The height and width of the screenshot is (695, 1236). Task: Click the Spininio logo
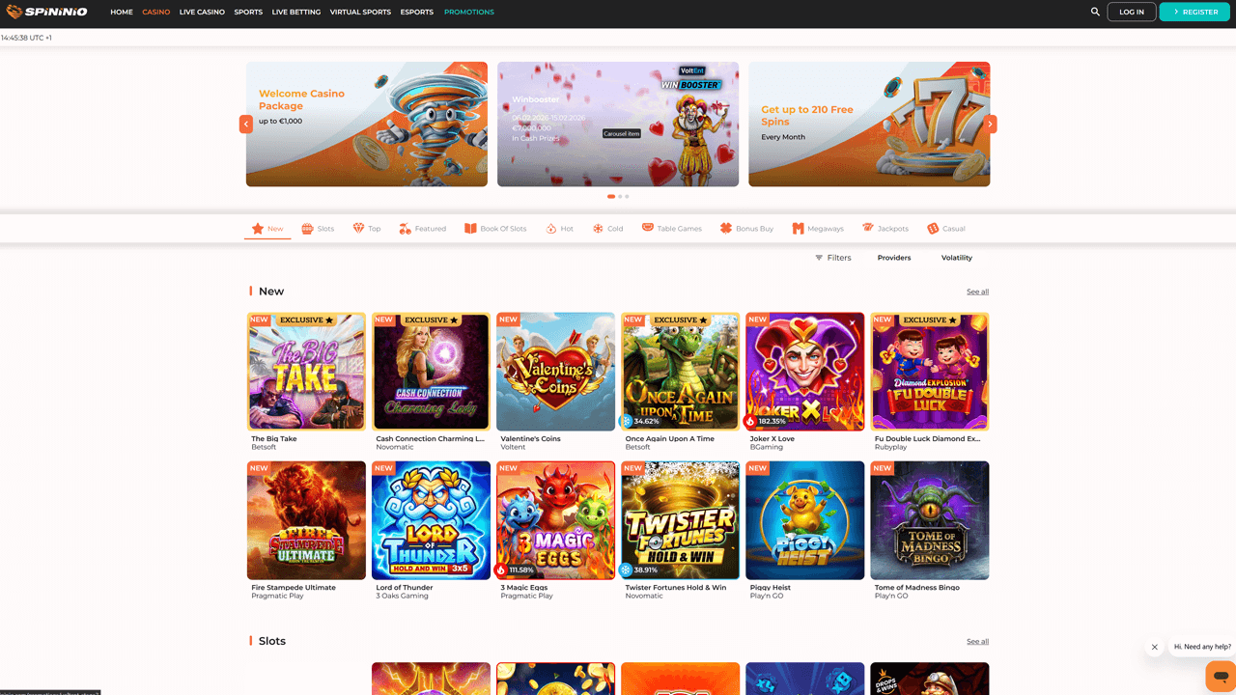coord(46,12)
